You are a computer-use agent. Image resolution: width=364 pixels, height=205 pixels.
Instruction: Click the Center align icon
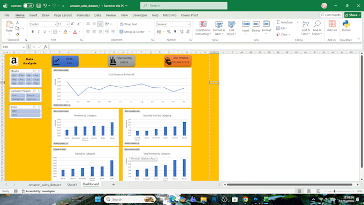[x=94, y=32]
